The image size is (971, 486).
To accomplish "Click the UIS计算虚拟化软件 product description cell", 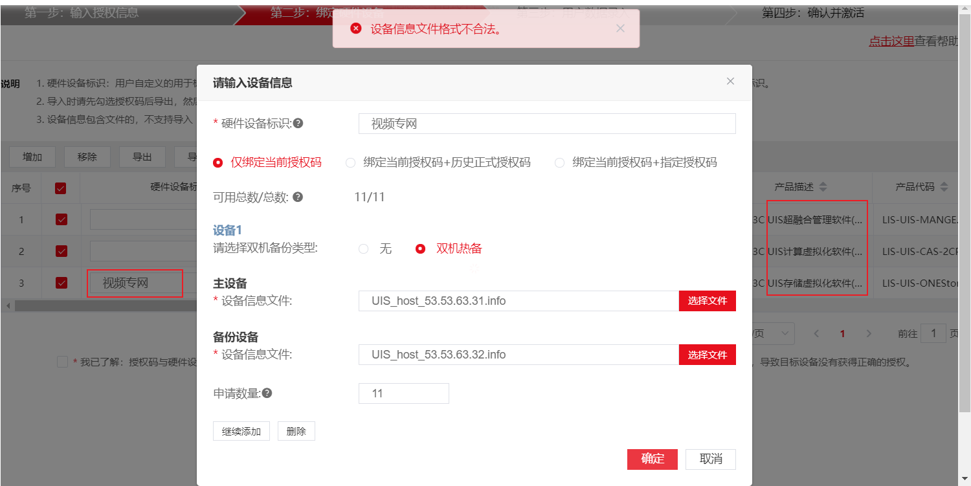I will tap(815, 251).
